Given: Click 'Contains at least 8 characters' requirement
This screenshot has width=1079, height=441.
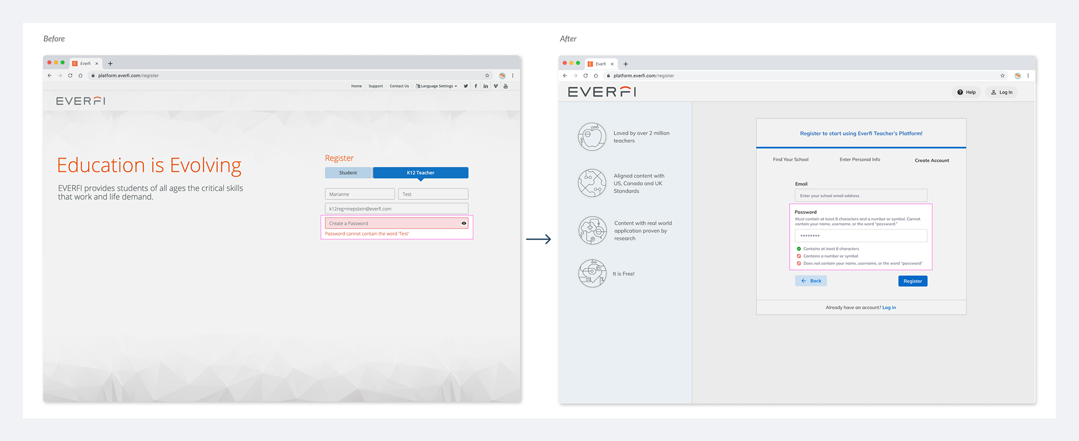Looking at the screenshot, I should click(x=831, y=249).
